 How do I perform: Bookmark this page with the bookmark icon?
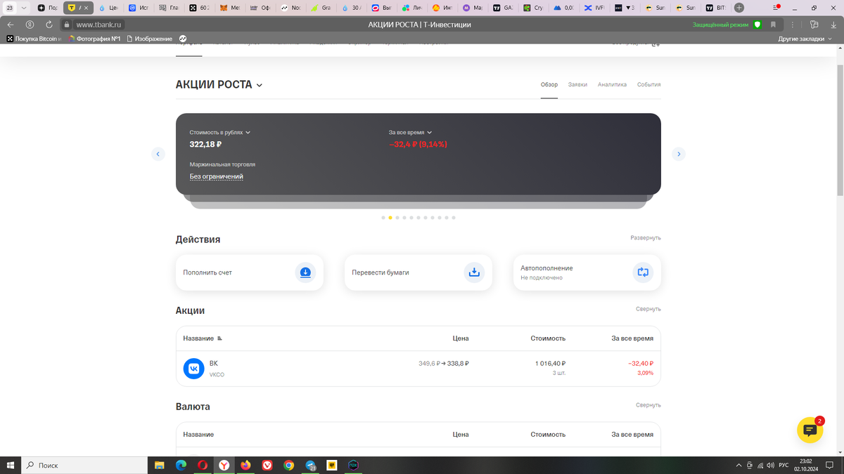pyautogui.click(x=773, y=25)
